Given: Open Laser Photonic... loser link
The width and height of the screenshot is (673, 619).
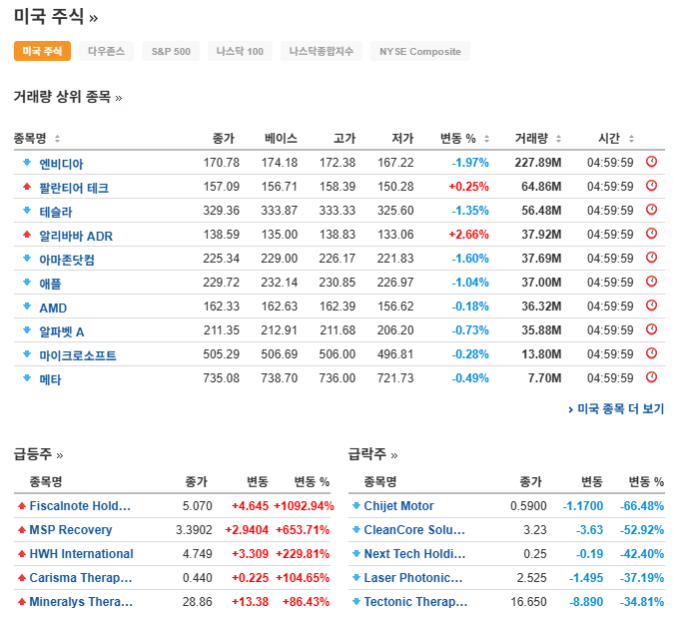Looking at the screenshot, I should (413, 578).
